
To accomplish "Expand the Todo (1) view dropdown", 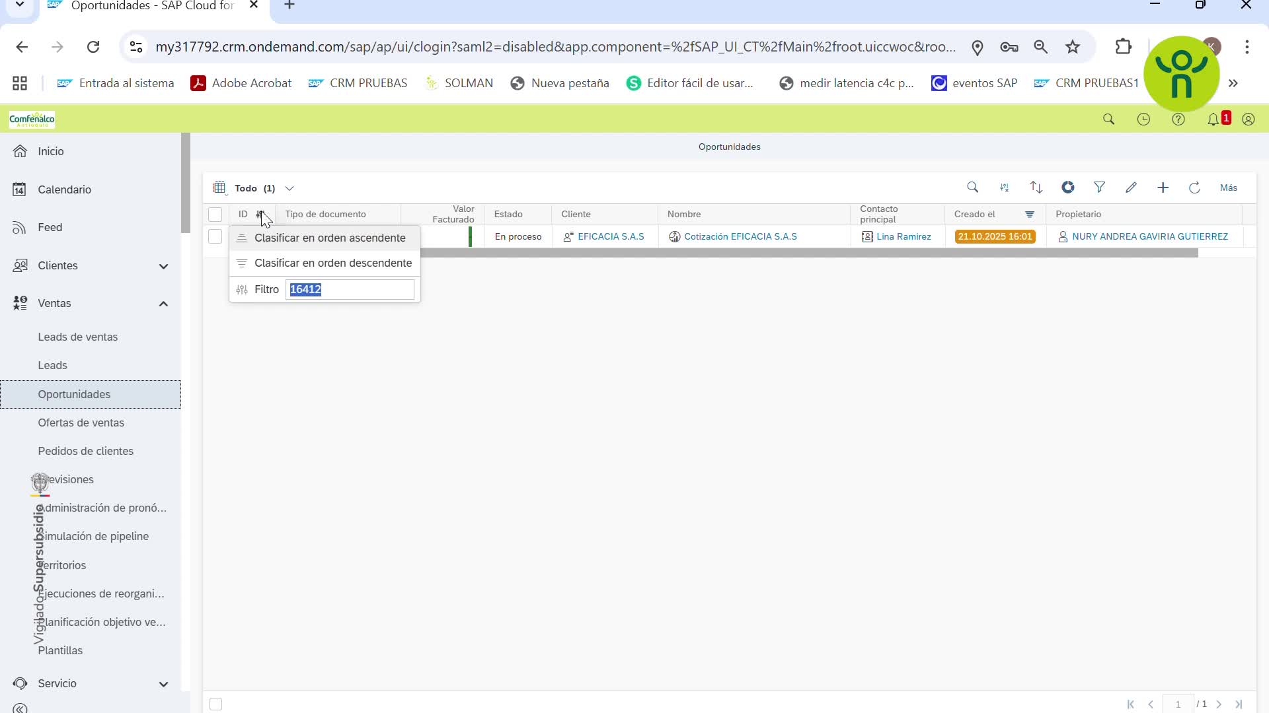I will (289, 188).
